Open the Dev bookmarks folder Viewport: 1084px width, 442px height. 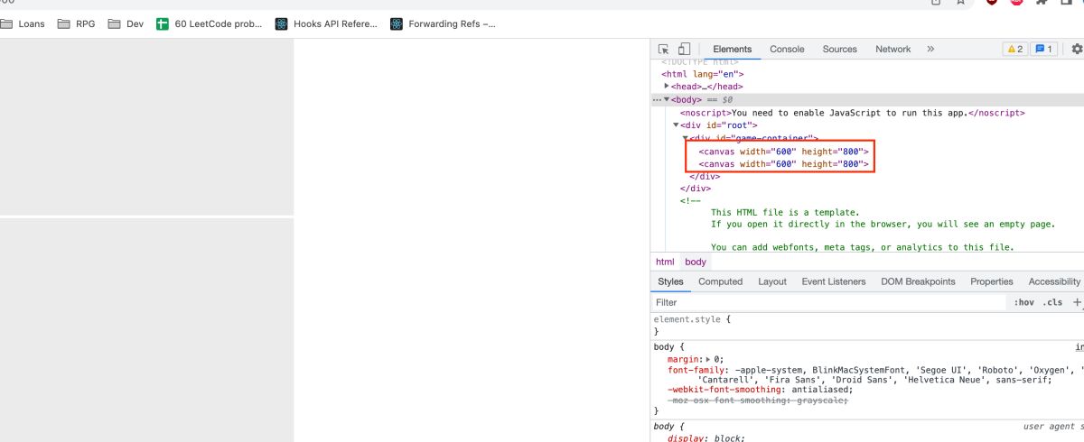click(126, 23)
